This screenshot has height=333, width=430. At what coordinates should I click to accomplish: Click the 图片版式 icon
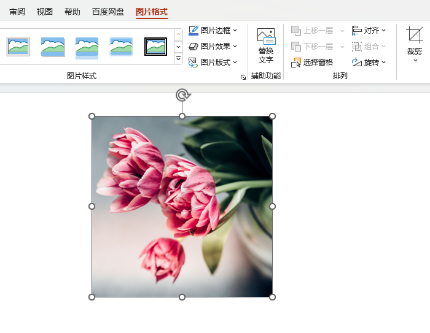pos(193,63)
